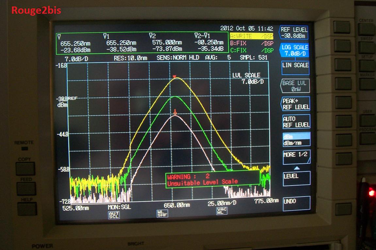Click the HELP hardware button
Viewport: 376px width, 250px height.
tap(27, 209)
